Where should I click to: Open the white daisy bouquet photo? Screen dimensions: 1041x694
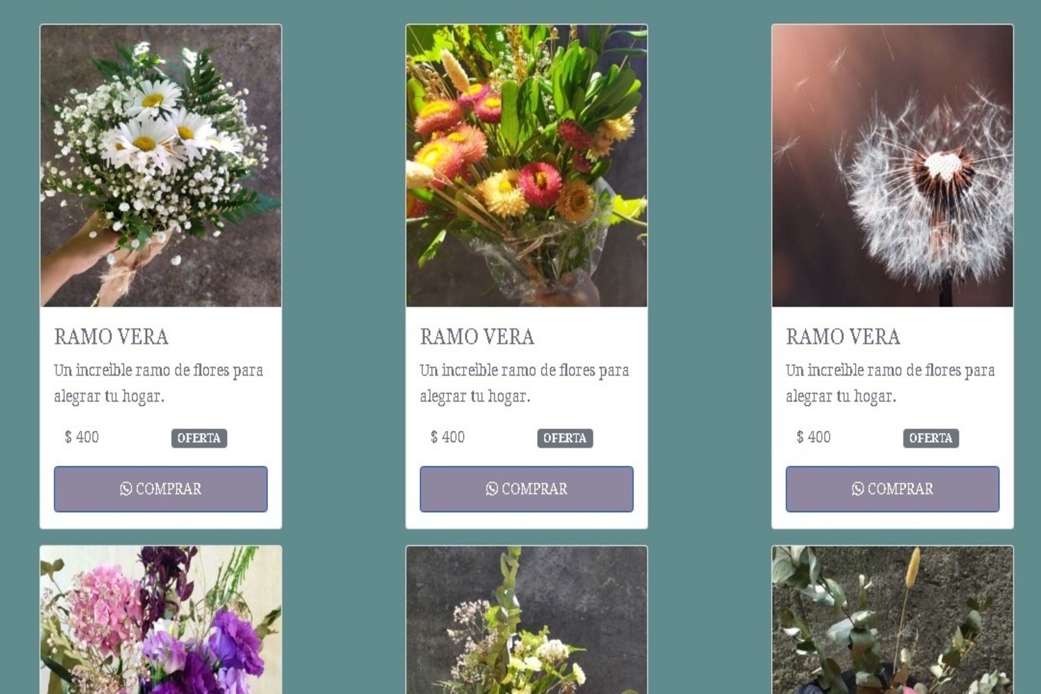(161, 166)
